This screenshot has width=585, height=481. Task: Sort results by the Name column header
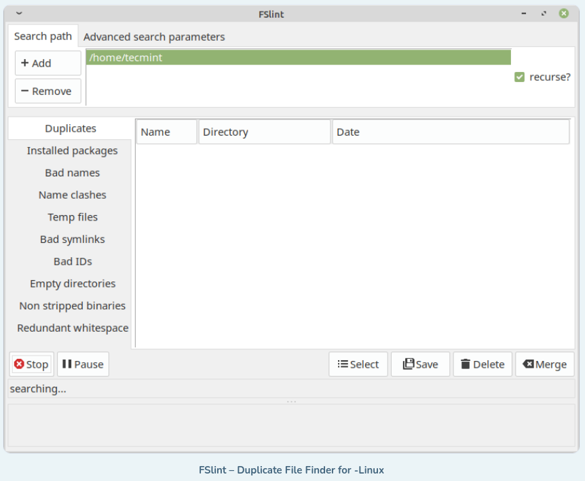coord(166,132)
